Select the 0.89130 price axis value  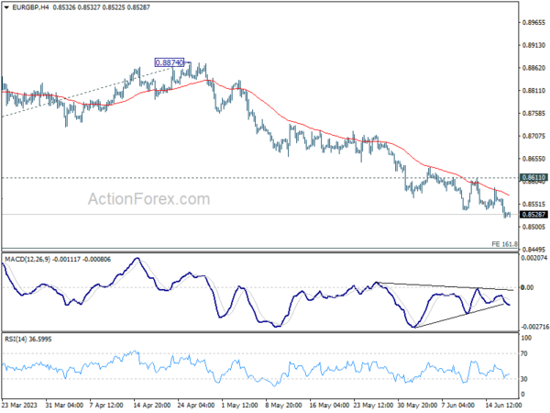point(533,45)
